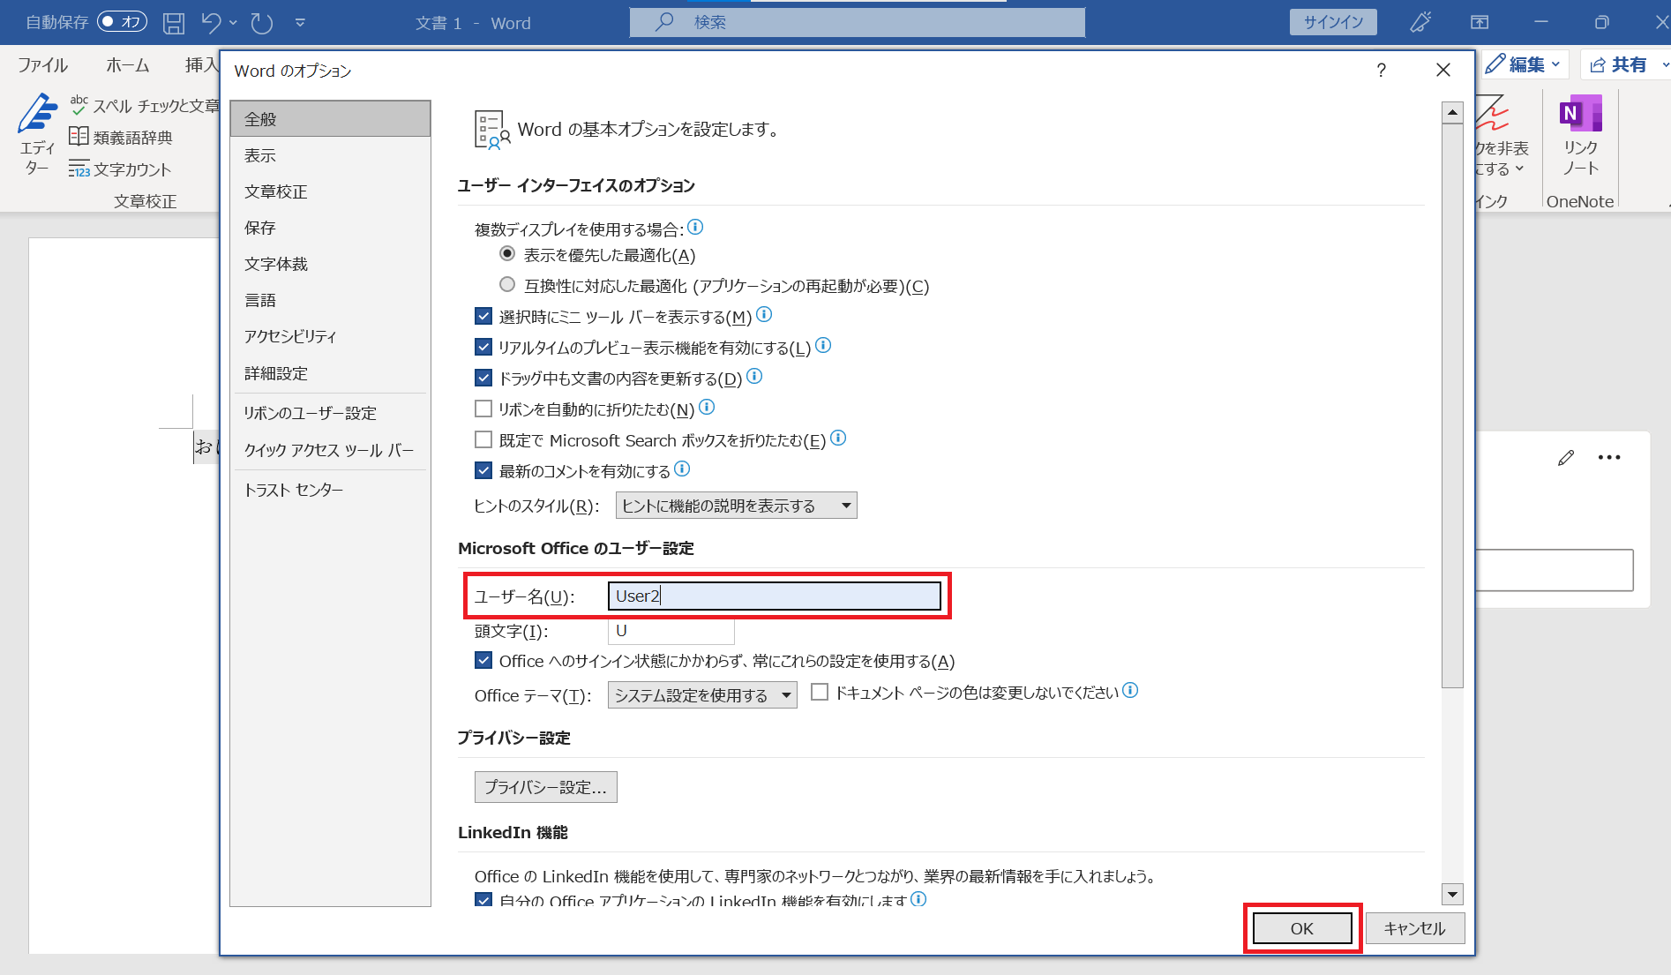Select 互換性に対応した最適化 radio button
This screenshot has height=975, width=1671.
tap(507, 285)
